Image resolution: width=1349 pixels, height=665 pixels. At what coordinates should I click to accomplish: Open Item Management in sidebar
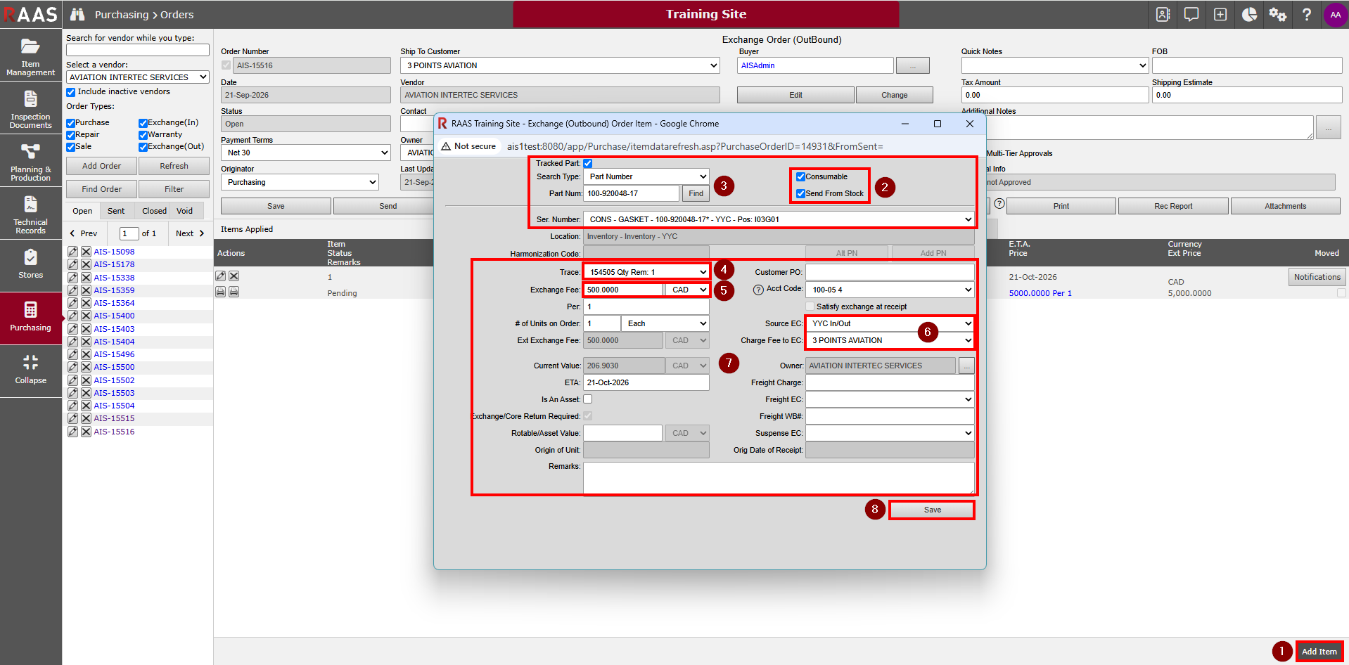(31, 56)
